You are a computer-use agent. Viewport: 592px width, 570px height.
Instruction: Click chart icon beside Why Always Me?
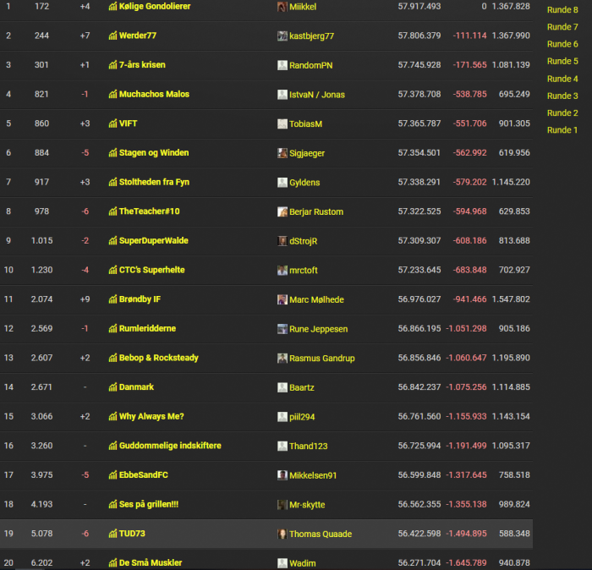coord(112,417)
